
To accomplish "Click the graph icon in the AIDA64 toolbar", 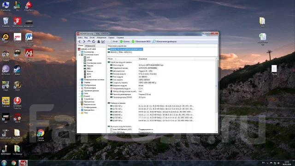I will point(103,41).
